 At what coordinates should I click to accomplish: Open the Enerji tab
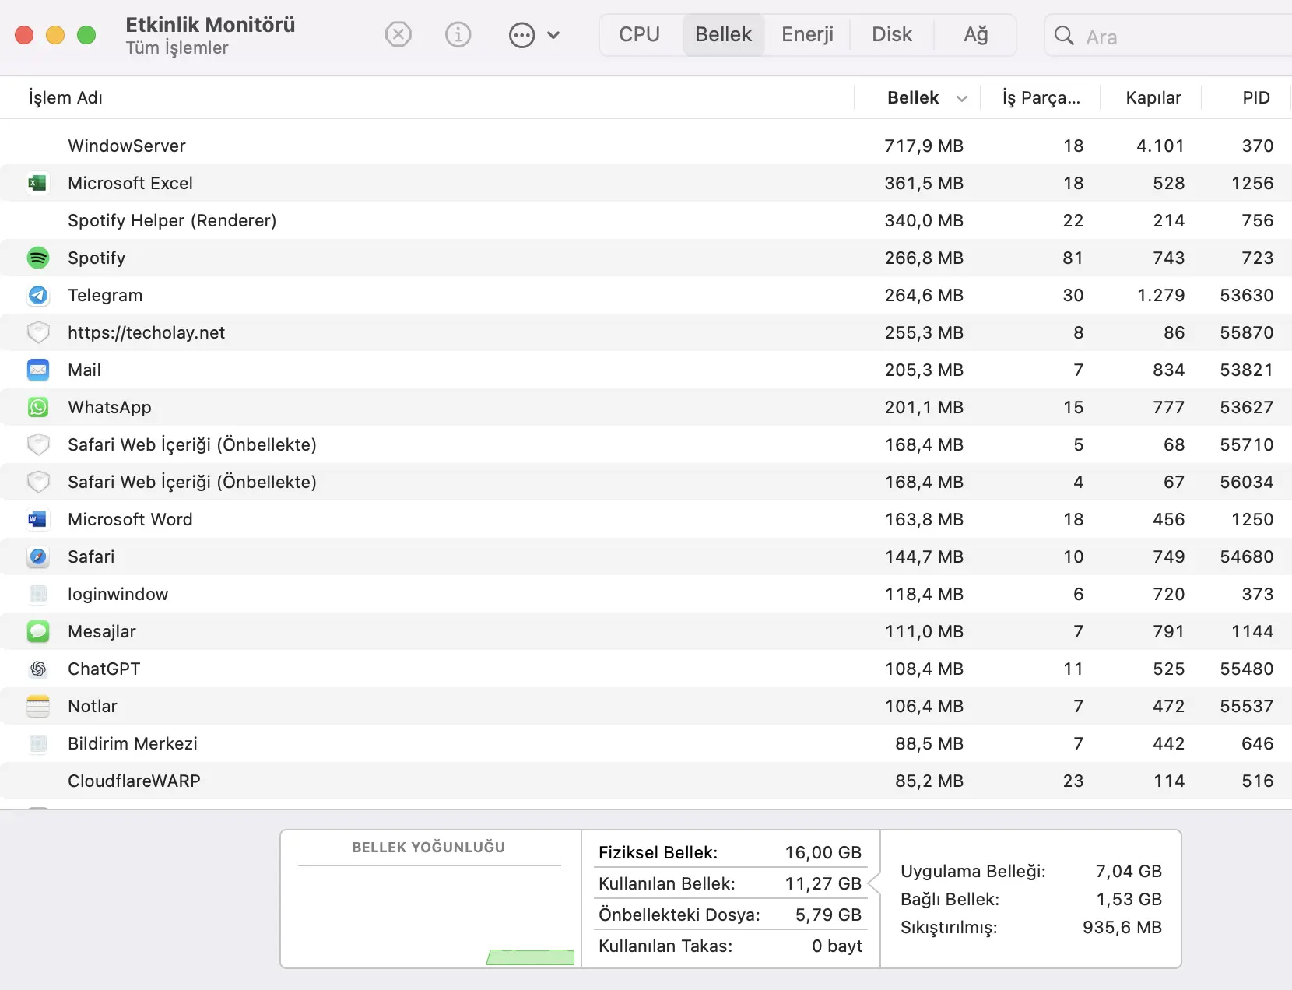coord(808,35)
